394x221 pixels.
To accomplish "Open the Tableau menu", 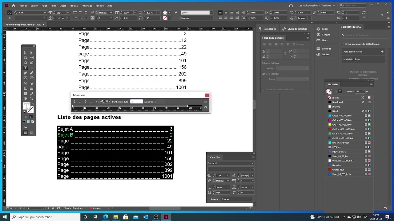I will (74, 6).
